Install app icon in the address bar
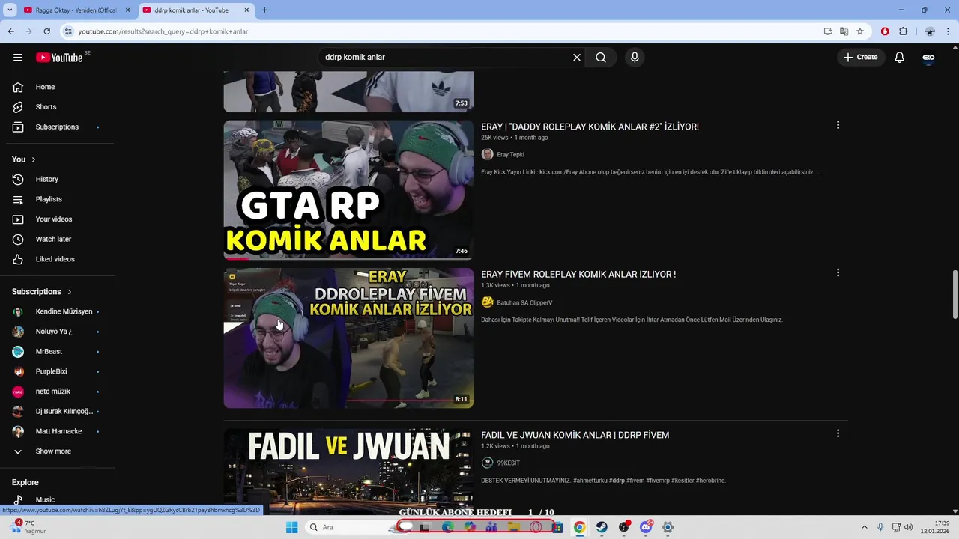Screen dimensions: 959x539 (x=828, y=31)
